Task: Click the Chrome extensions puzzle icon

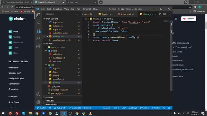Action: pos(195,7)
